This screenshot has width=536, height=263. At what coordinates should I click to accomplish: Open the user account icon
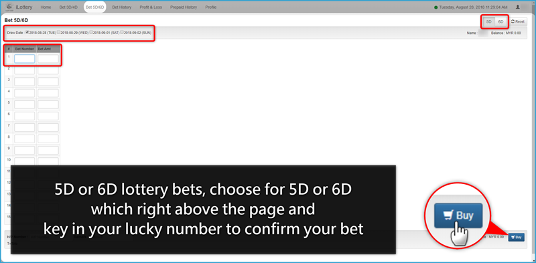(x=518, y=7)
